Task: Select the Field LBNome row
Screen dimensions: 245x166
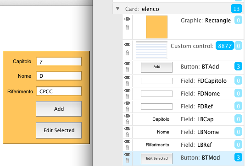Action: (183, 132)
